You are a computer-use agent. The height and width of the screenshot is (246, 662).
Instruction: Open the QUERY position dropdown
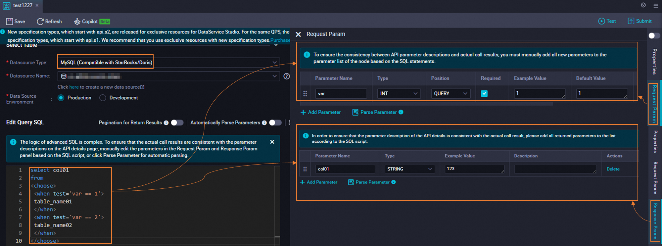(450, 94)
